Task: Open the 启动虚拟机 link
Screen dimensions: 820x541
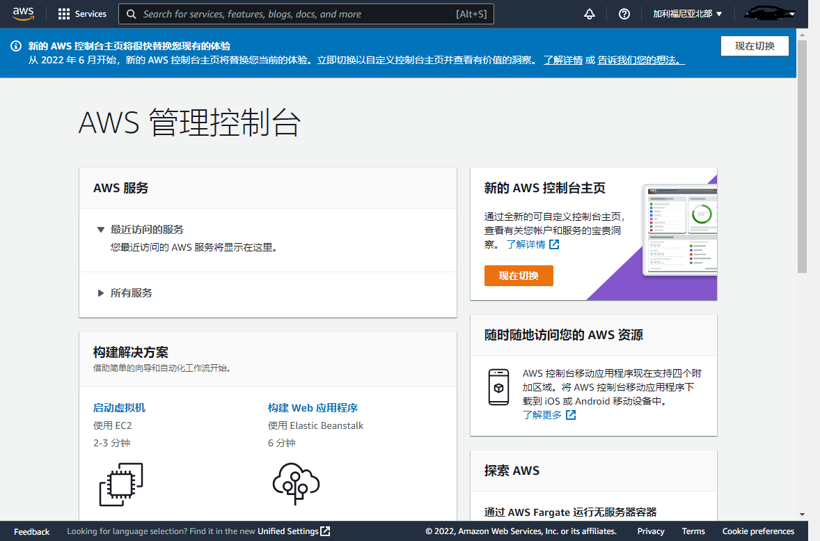Action: (x=119, y=407)
